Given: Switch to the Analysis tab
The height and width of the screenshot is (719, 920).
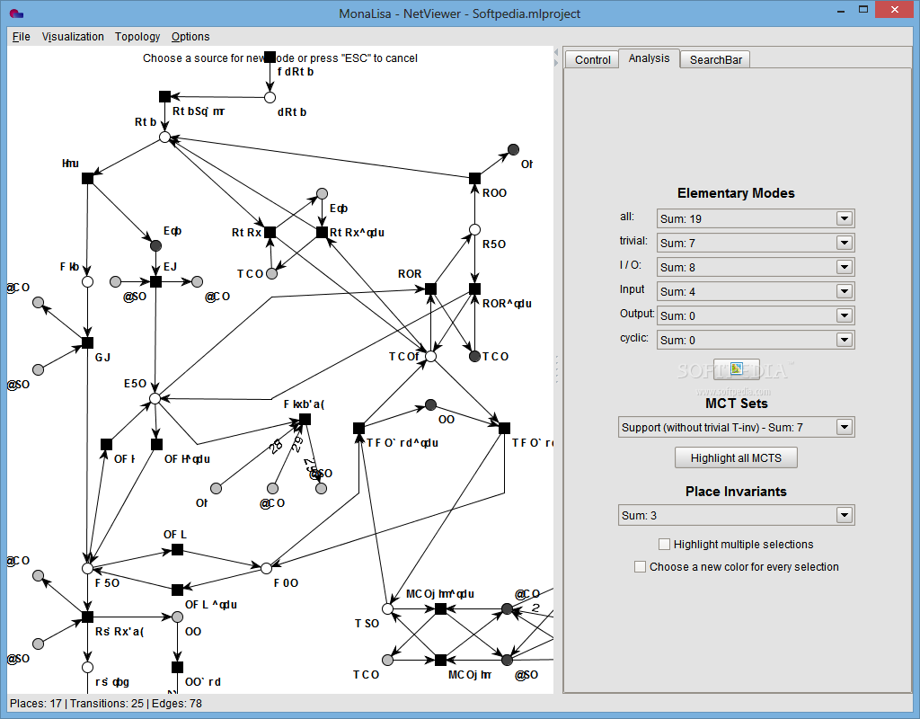Looking at the screenshot, I should point(649,58).
